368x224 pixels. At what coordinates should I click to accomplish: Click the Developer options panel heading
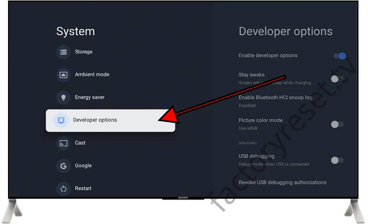tap(286, 31)
